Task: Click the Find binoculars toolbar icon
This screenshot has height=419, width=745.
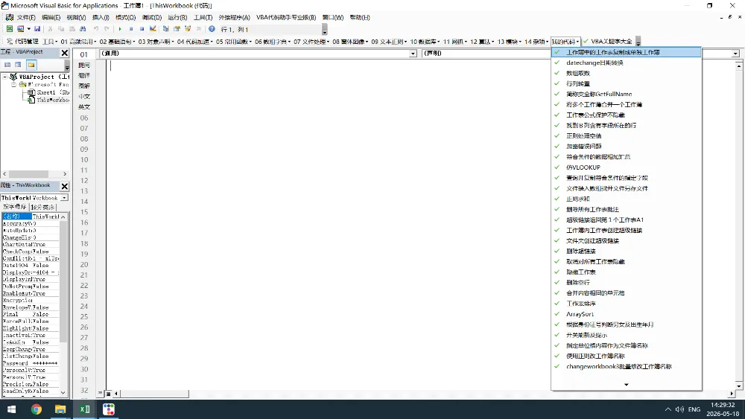Action: pos(83,29)
